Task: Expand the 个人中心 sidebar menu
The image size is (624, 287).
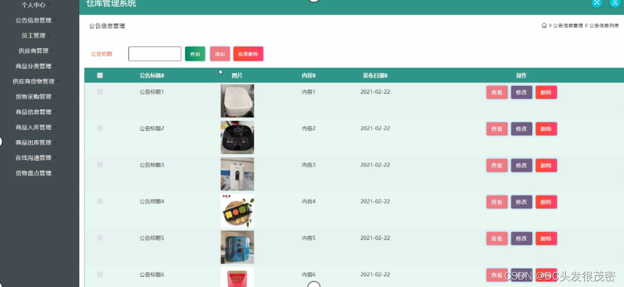Action: point(33,4)
